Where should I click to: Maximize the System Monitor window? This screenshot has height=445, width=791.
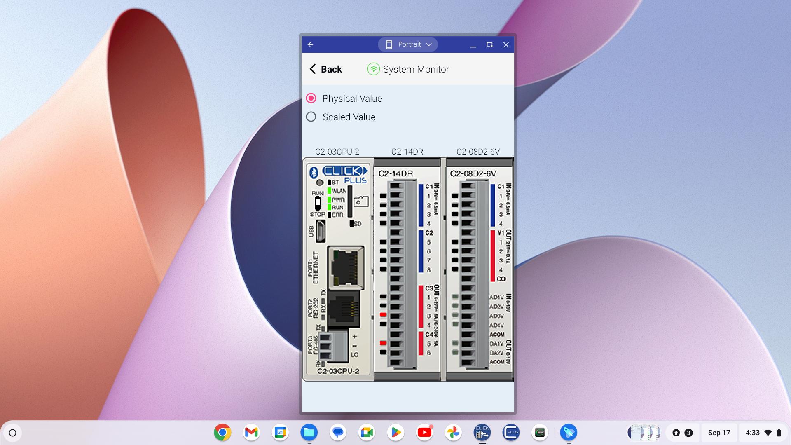489,44
